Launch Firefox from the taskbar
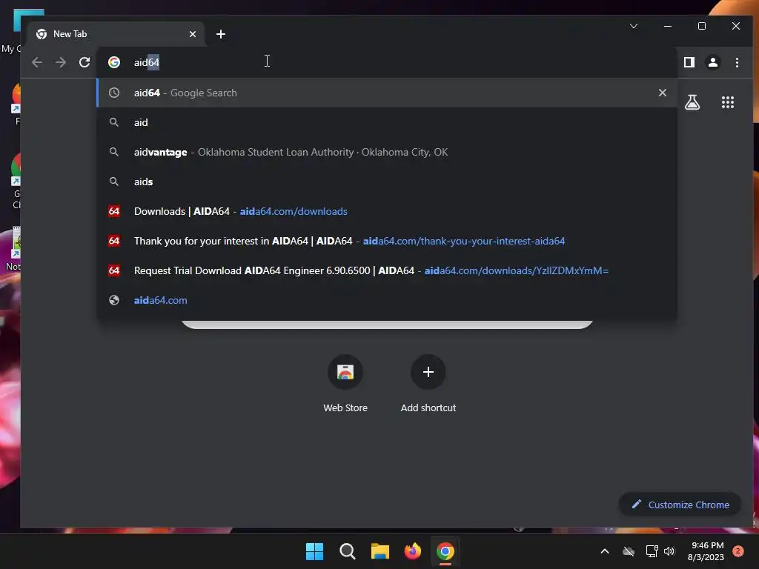Screen dimensions: 759x569 pyautogui.click(x=412, y=551)
